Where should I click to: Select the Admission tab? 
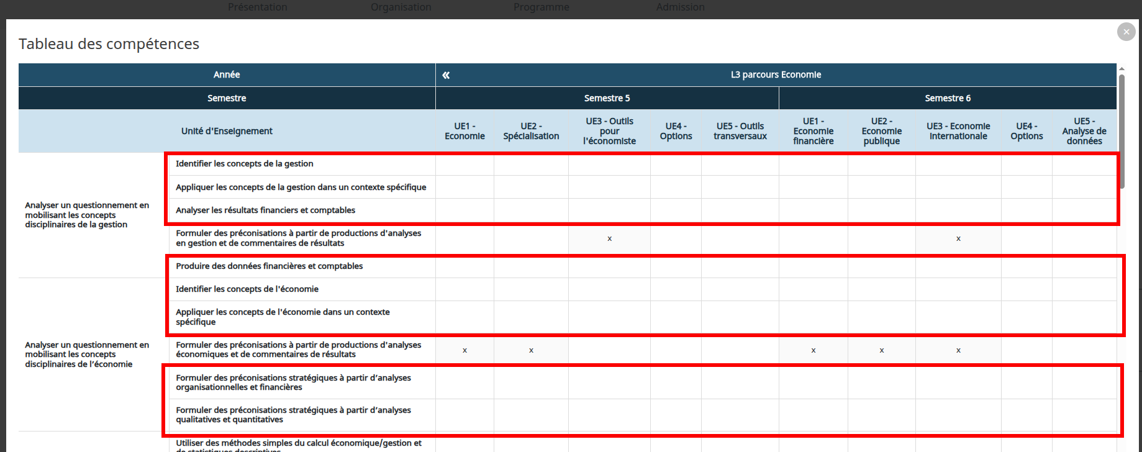pyautogui.click(x=680, y=7)
